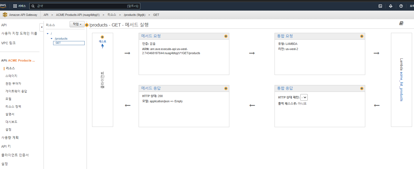This screenshot has height=169, width=414.
Task: Go to API in breadcrumb
Action: pyautogui.click(x=46, y=15)
